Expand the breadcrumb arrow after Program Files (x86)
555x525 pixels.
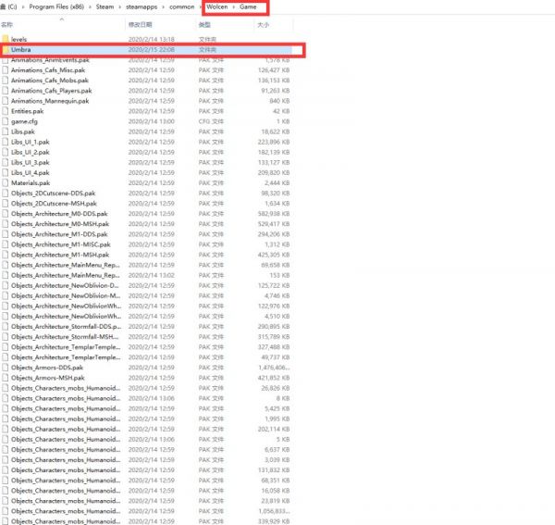tap(90, 7)
